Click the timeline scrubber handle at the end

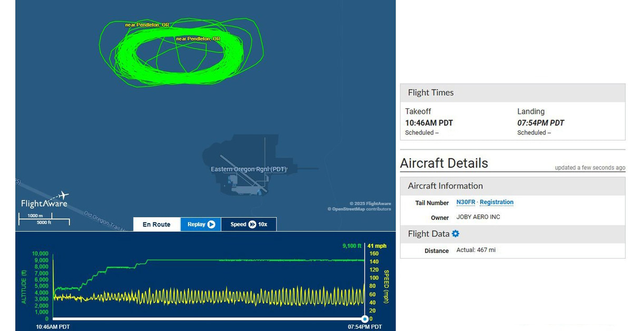point(364,319)
